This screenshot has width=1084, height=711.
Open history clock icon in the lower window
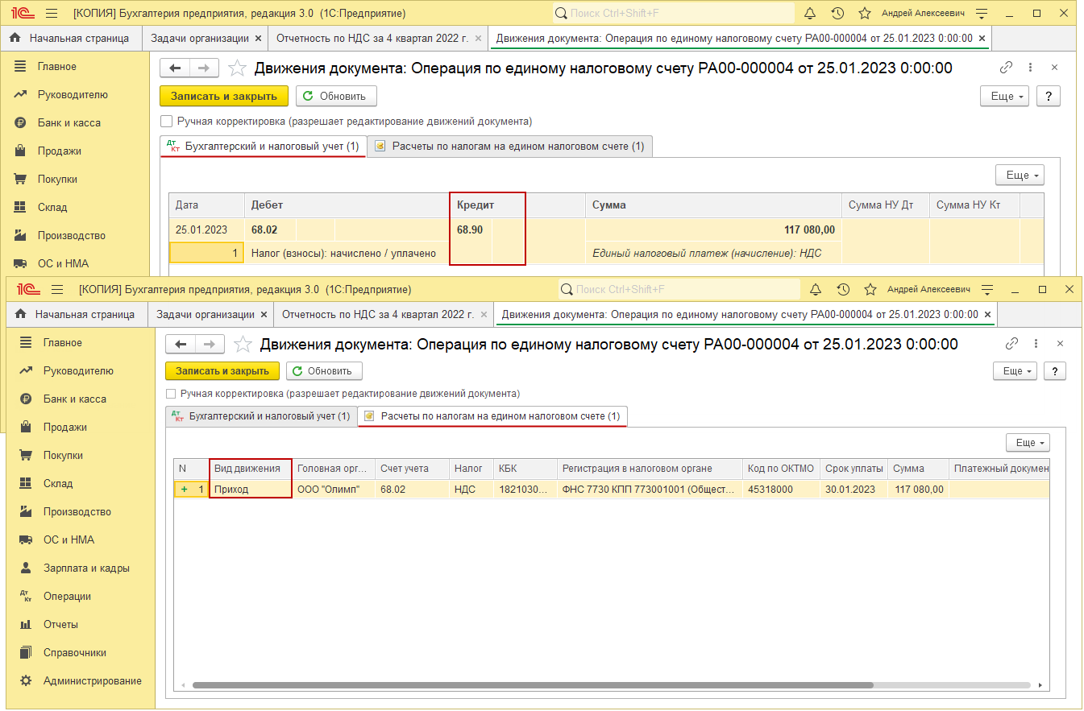(843, 289)
